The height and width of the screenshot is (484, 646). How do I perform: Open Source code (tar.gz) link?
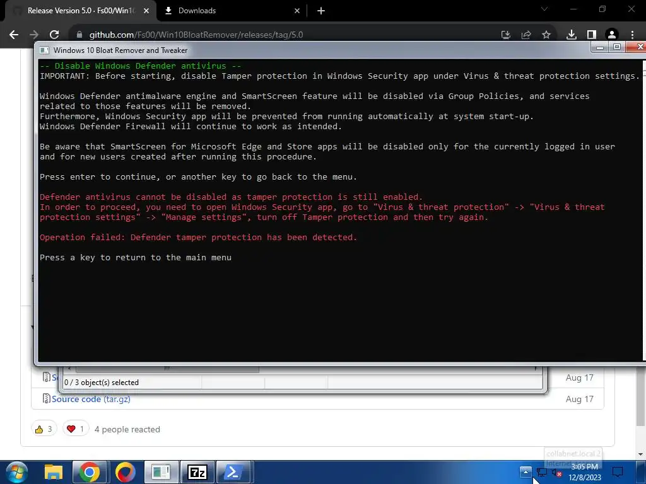pos(91,399)
